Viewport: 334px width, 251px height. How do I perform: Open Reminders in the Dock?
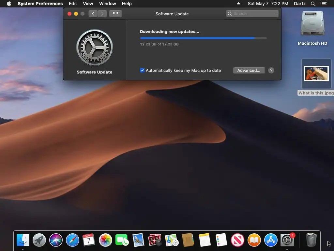pos(221,240)
